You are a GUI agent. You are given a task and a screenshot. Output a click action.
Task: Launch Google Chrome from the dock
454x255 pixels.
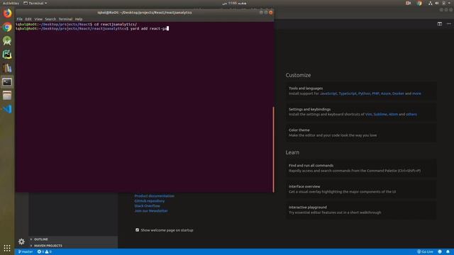(x=7, y=27)
